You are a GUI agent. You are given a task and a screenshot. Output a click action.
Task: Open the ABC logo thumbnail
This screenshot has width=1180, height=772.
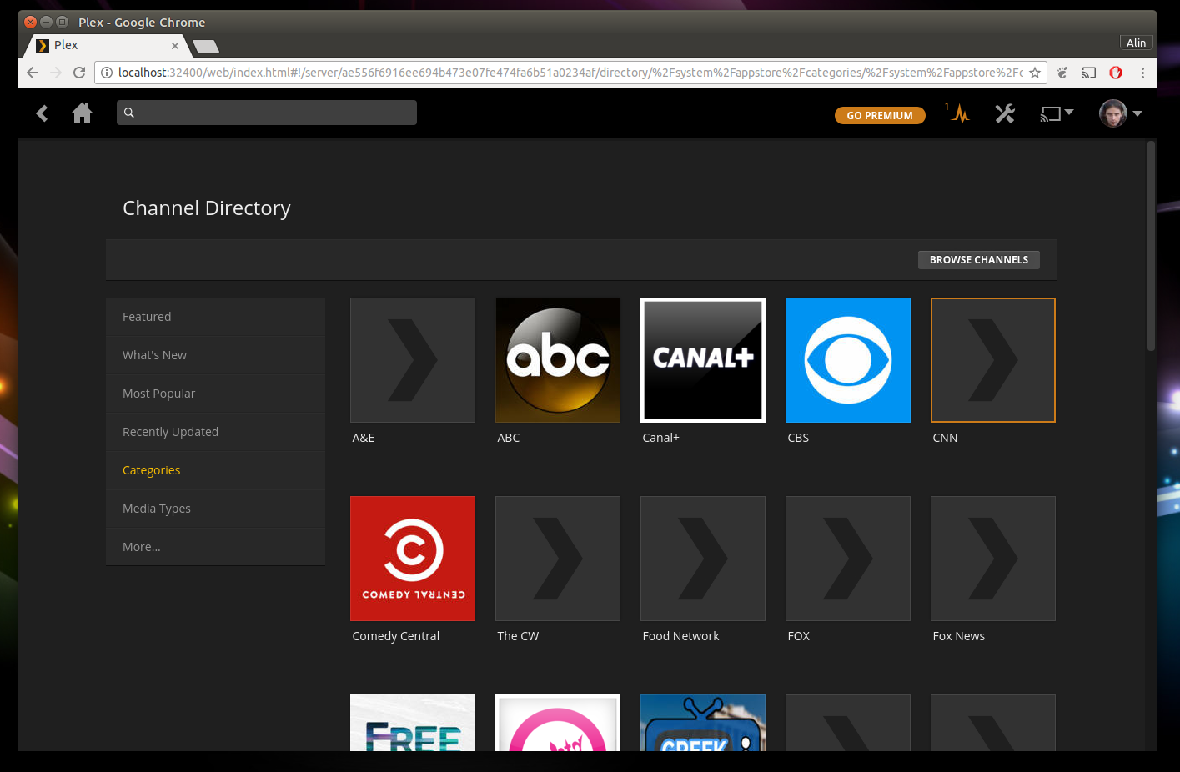[x=558, y=360]
